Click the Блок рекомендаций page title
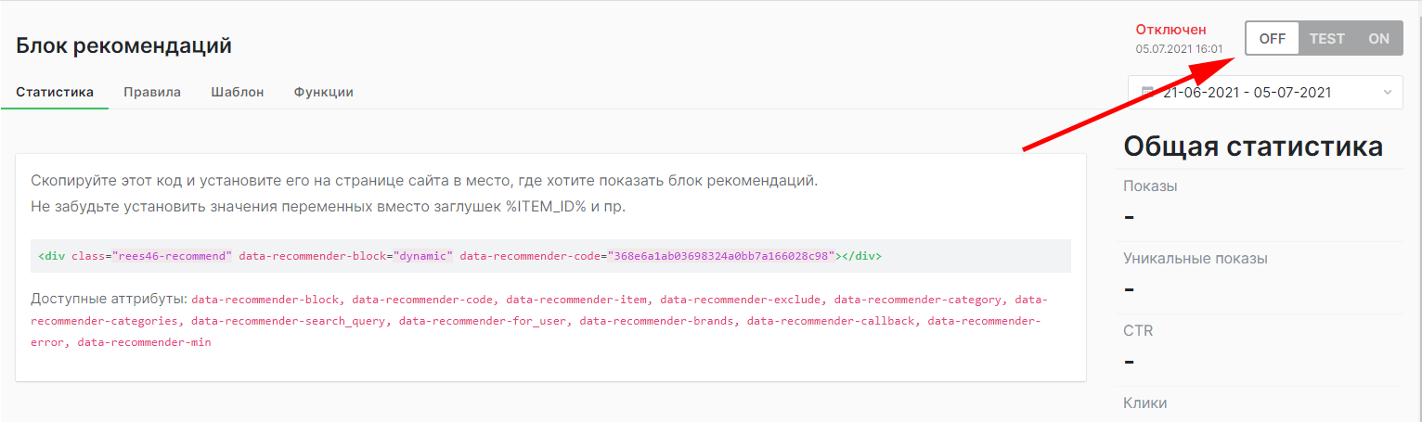 [123, 45]
